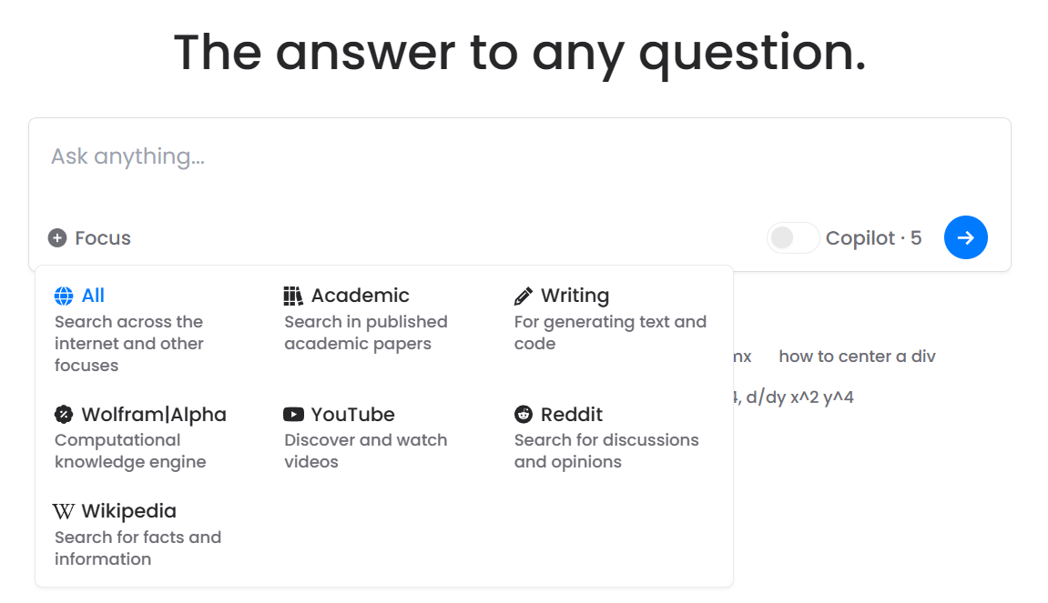Click the YouTube play icon
This screenshot has width=1048, height=603.
click(x=293, y=415)
